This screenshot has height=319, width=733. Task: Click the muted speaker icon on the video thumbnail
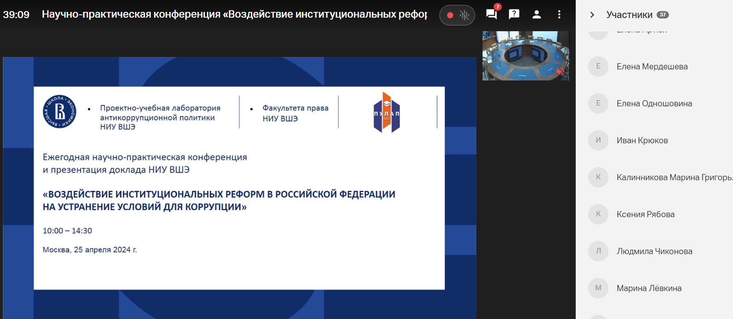point(560,71)
